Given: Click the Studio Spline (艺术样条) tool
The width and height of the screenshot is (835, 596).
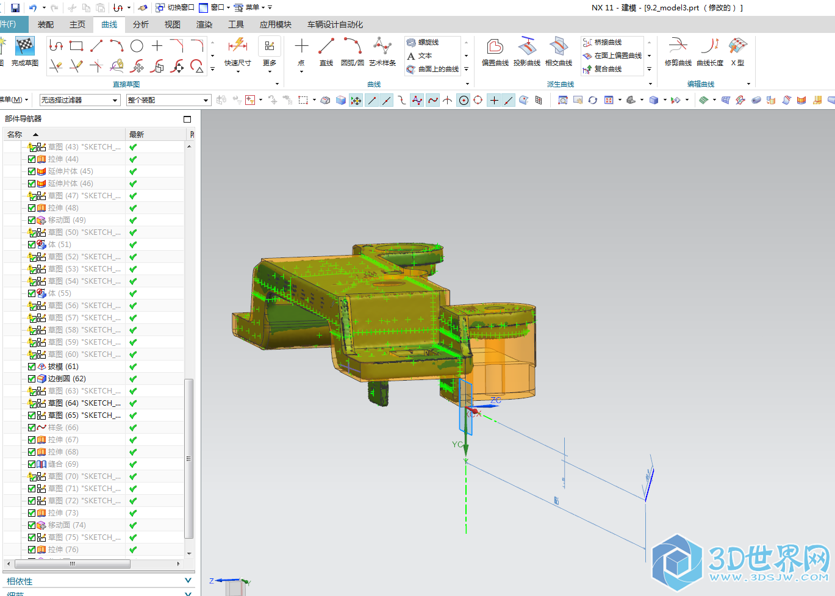Looking at the screenshot, I should 382,52.
